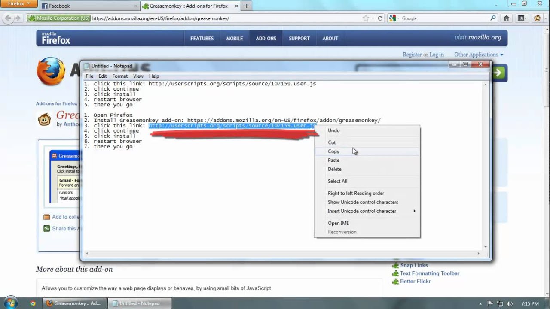550x309 pixels.
Task: Go to MOBILE in the Mozilla navigation
Action: [x=235, y=39]
